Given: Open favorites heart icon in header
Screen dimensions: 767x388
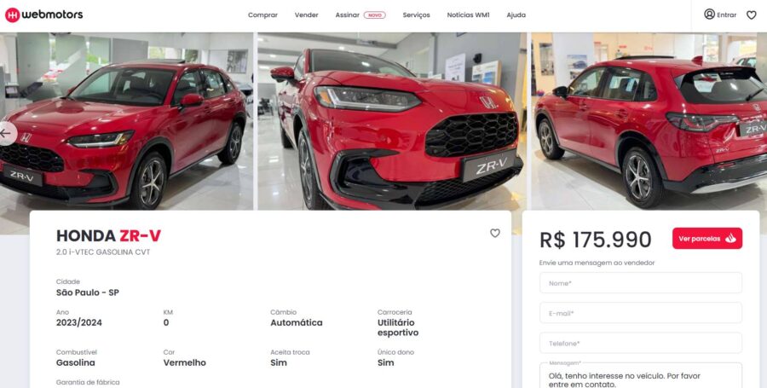Looking at the screenshot, I should (x=752, y=15).
